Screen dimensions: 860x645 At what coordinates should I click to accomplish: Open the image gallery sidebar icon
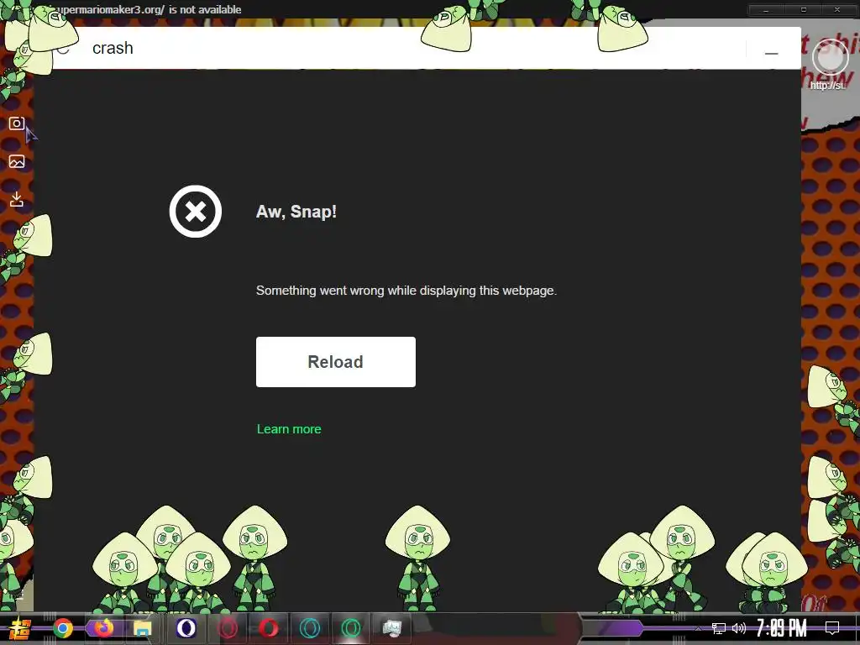pos(17,161)
